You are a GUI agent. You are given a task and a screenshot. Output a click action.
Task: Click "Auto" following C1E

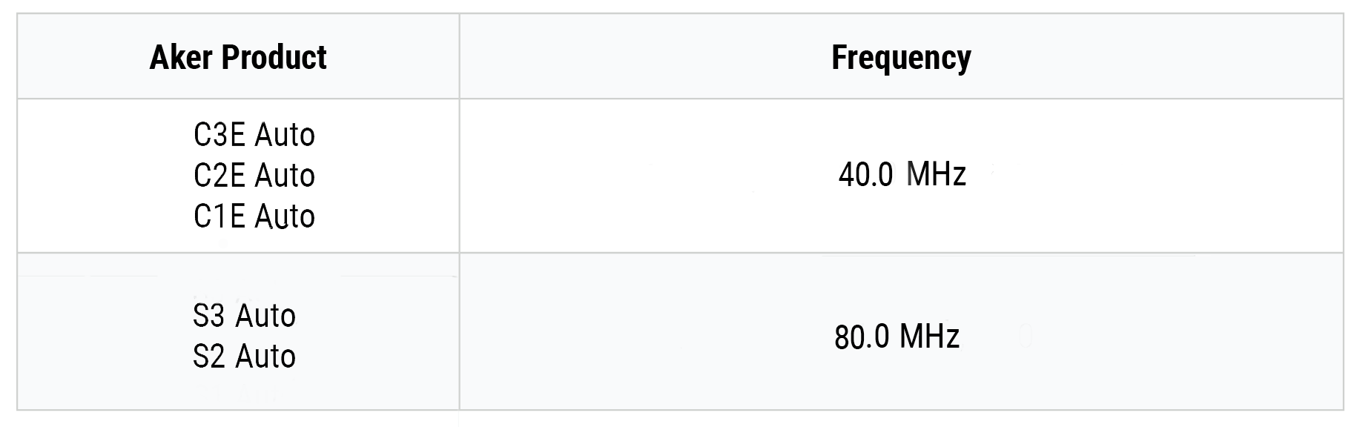coord(285,217)
